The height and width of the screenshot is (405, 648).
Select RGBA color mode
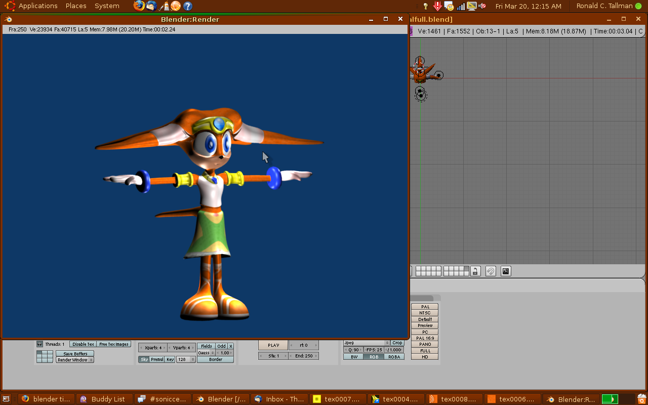[x=394, y=357]
